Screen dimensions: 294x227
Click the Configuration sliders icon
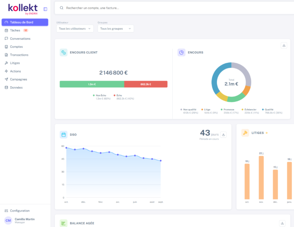[6, 211]
